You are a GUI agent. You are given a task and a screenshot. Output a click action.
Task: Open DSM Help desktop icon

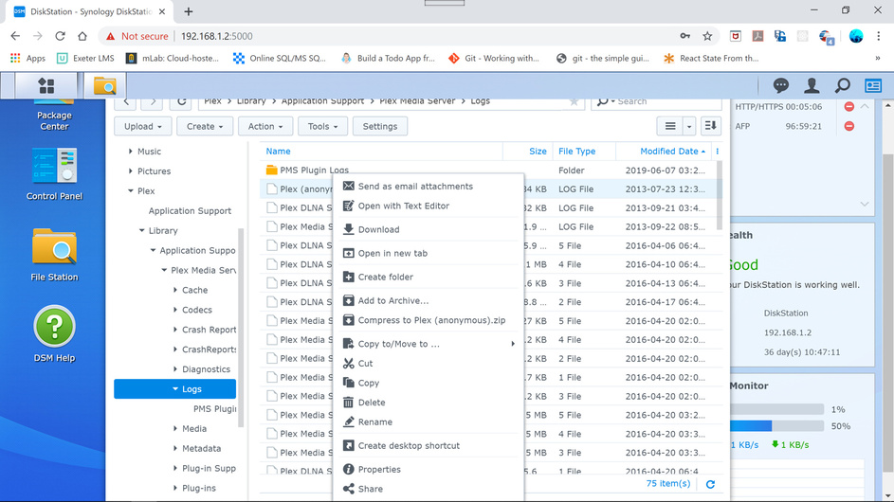coord(54,334)
